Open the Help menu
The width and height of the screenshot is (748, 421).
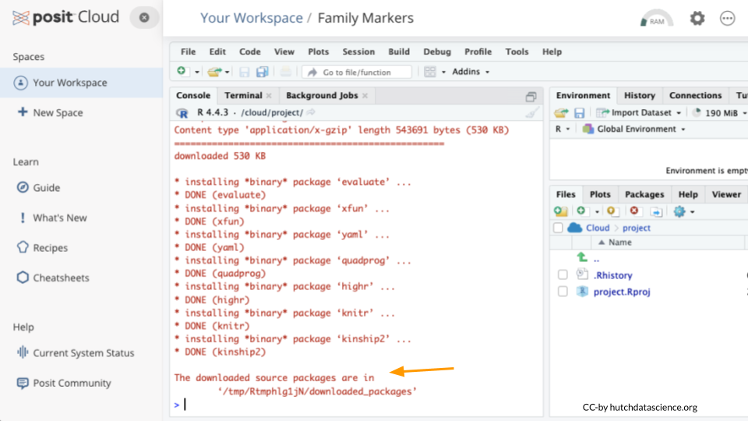tap(552, 51)
